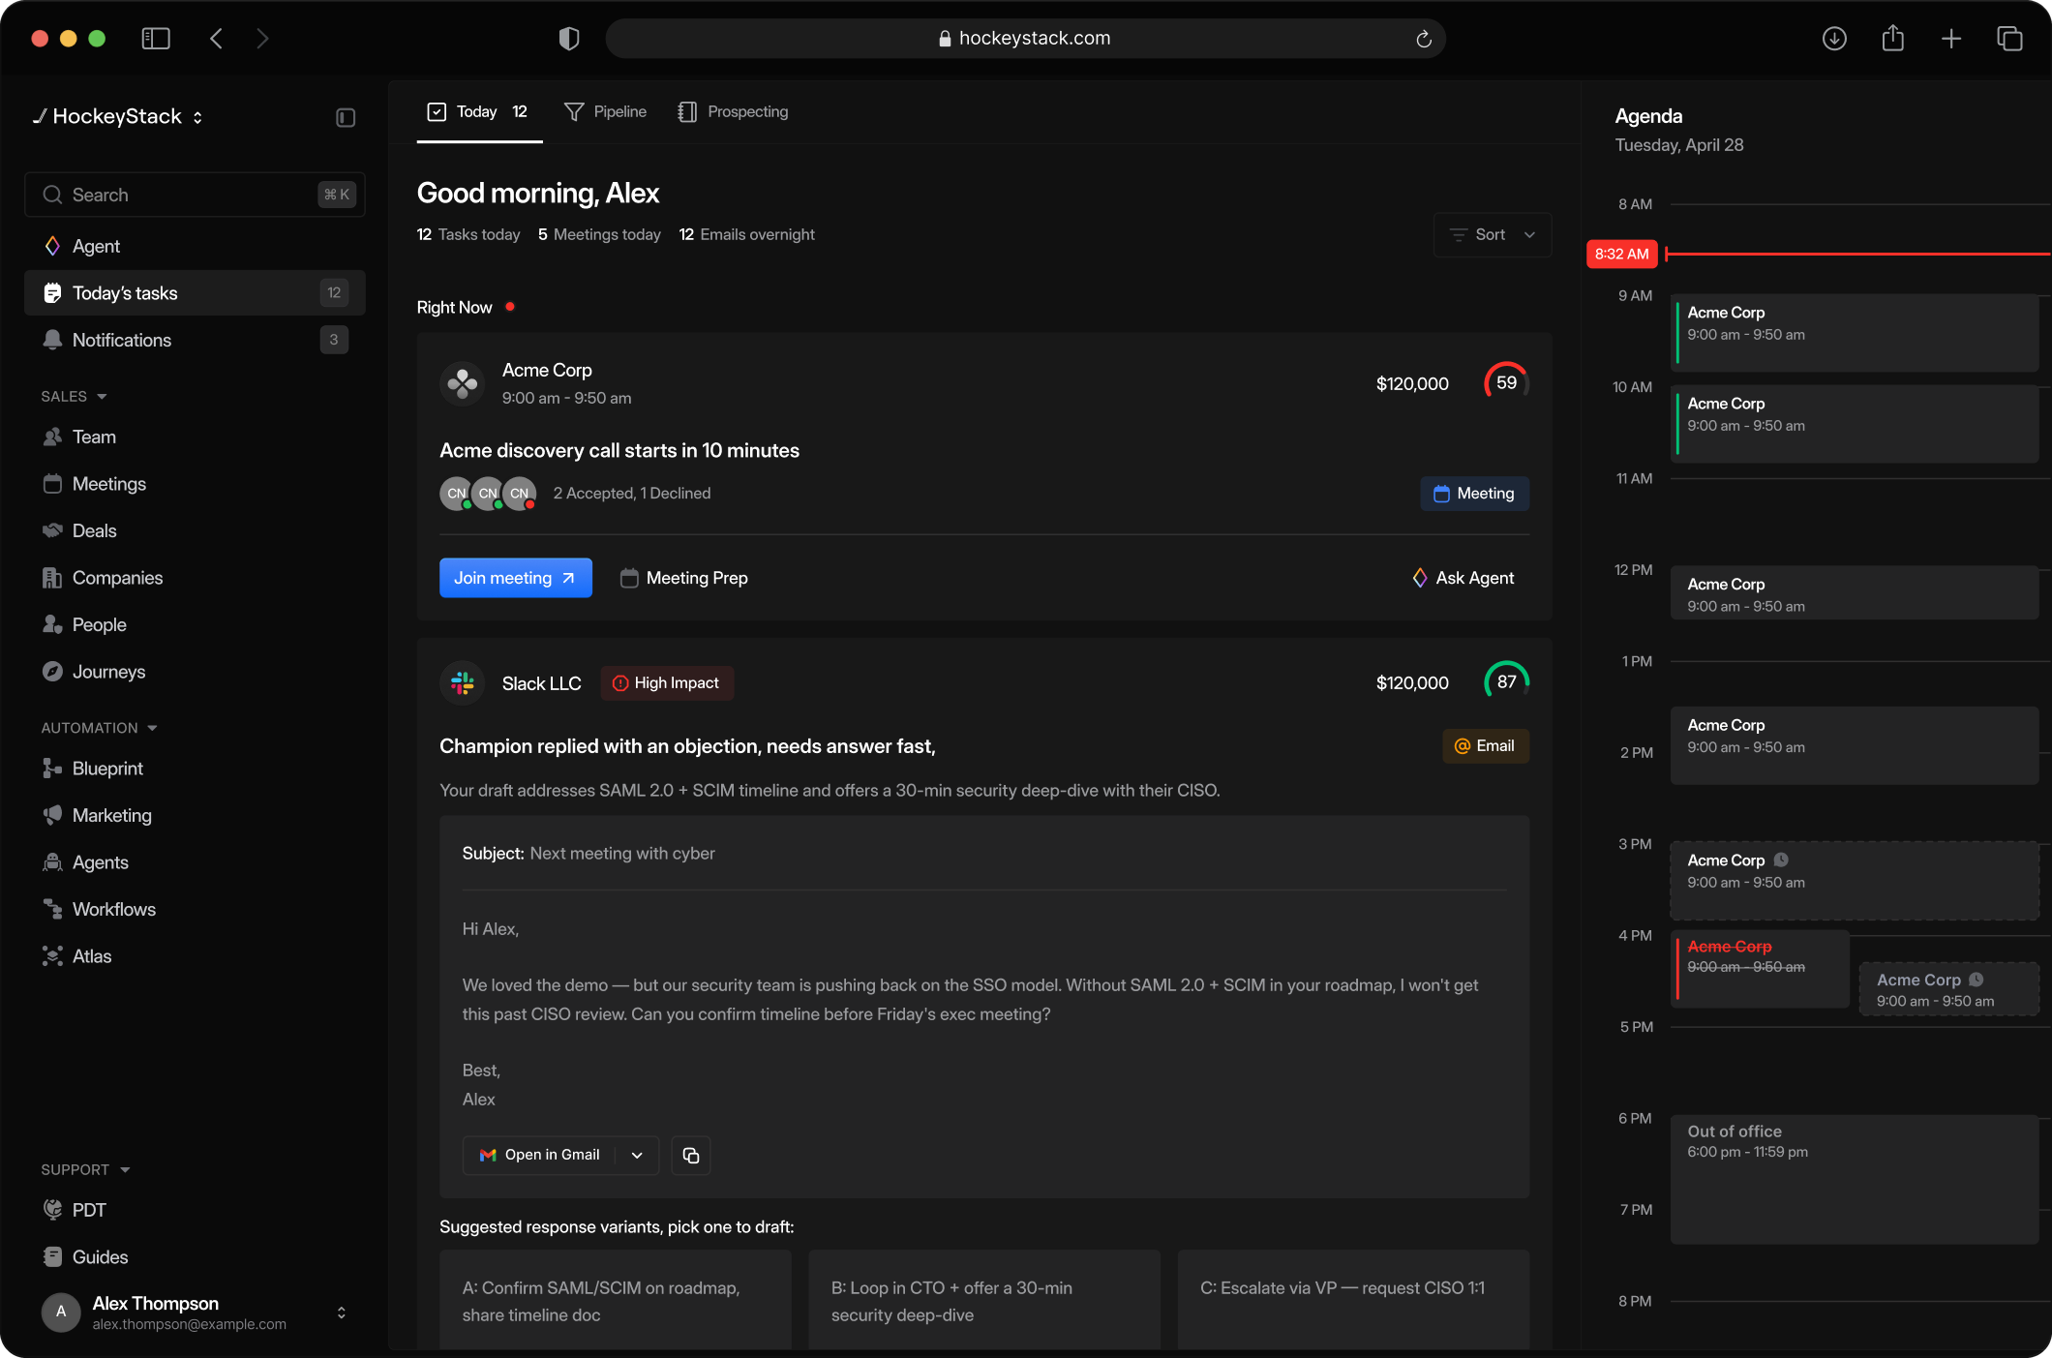The width and height of the screenshot is (2052, 1358).
Task: Open Notifications in the sidebar
Action: pos(195,340)
